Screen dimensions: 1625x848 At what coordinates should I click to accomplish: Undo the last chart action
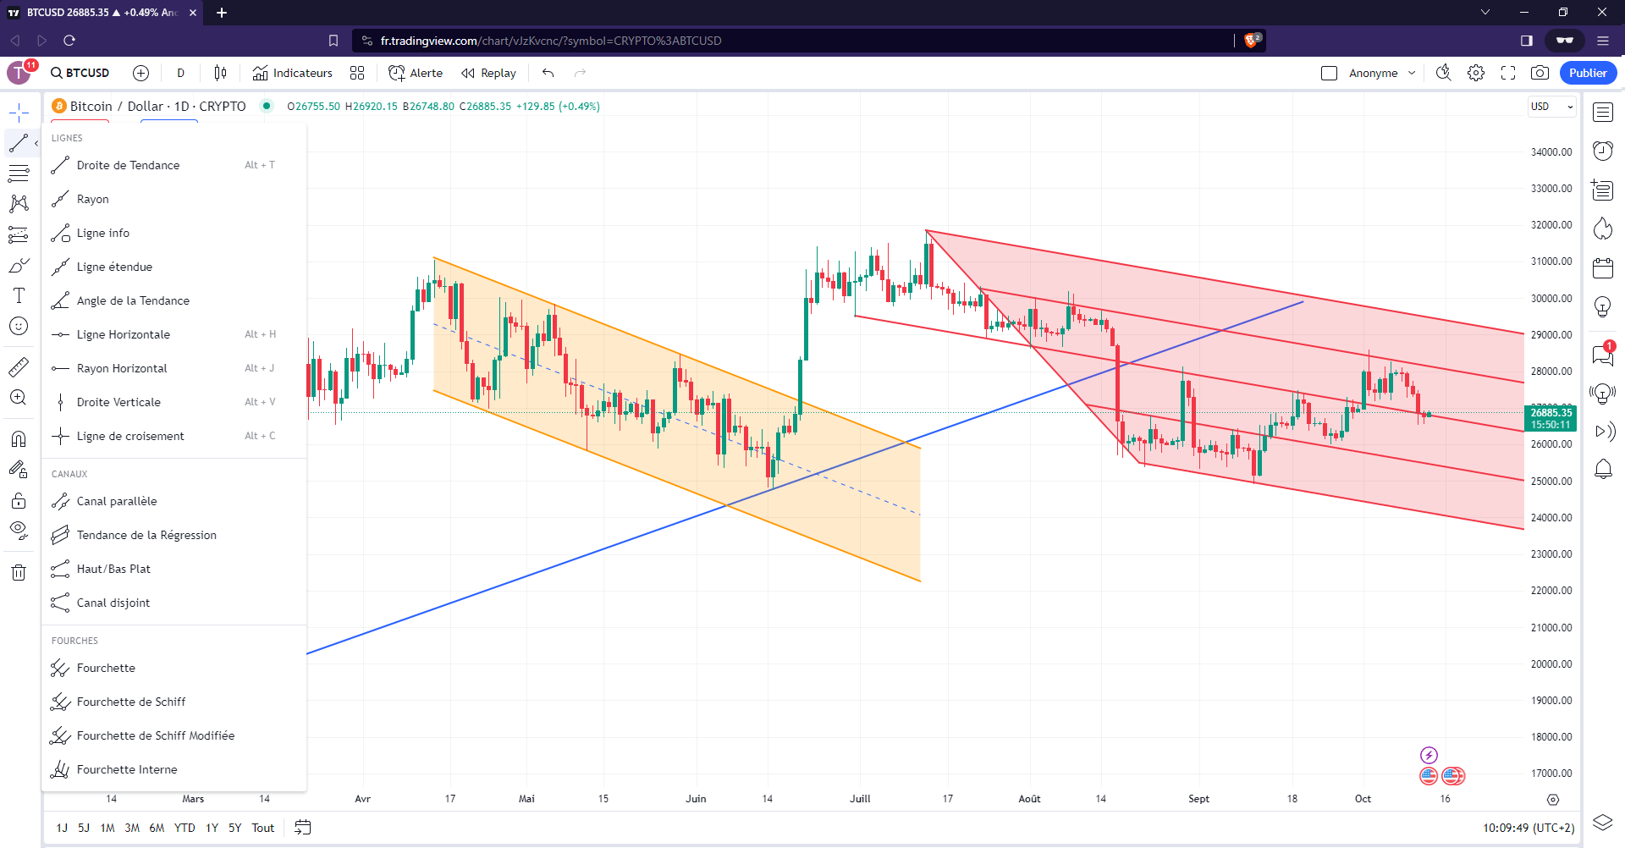pos(548,73)
